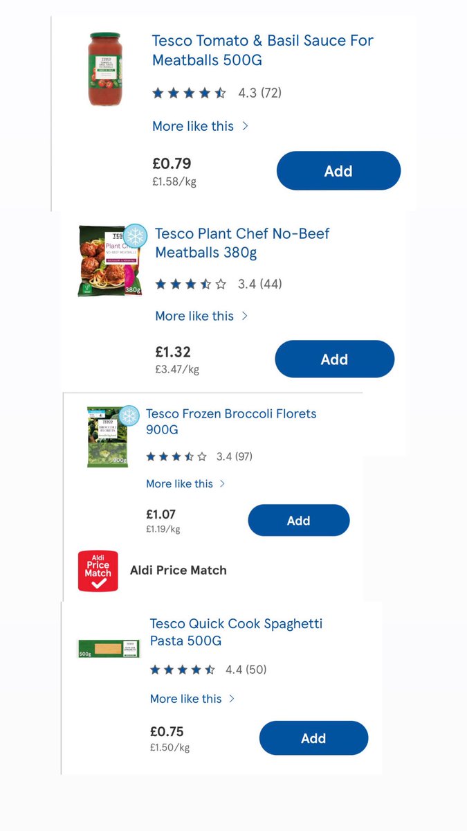Screen dimensions: 467x831
Task: Expand More like this under Broccoli Florets
Action: (185, 483)
